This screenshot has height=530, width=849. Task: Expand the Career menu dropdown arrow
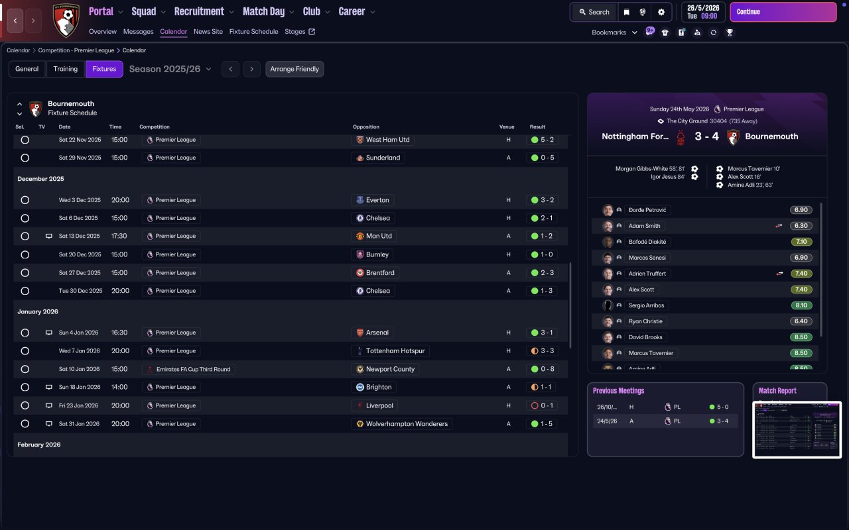[x=372, y=12]
